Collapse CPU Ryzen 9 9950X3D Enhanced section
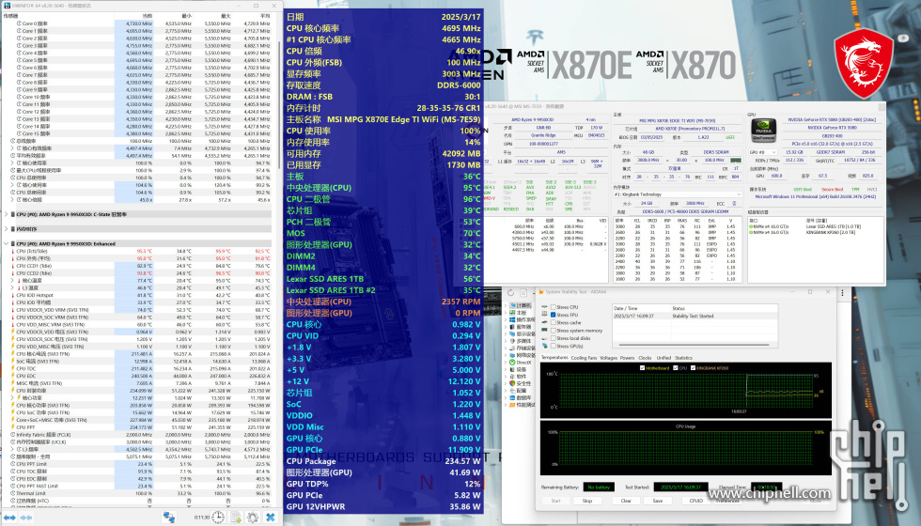This screenshot has height=526, width=921. pos(6,243)
